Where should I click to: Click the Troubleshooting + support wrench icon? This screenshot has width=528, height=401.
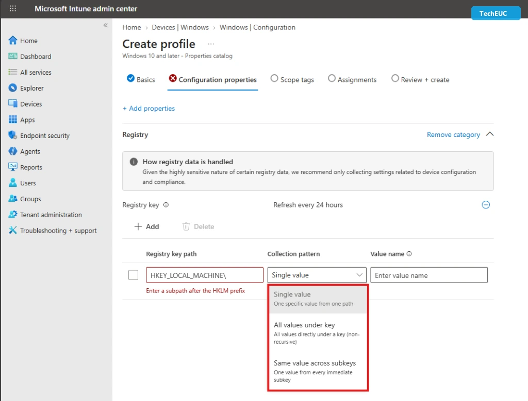[x=13, y=230]
